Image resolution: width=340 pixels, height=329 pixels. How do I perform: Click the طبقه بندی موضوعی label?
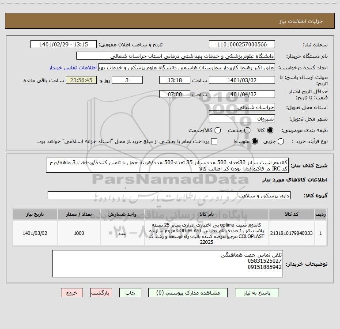(x=304, y=131)
